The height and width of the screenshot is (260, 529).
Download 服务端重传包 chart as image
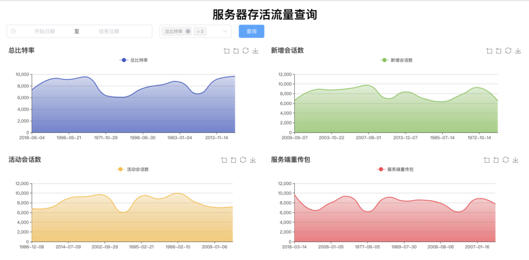(515, 160)
